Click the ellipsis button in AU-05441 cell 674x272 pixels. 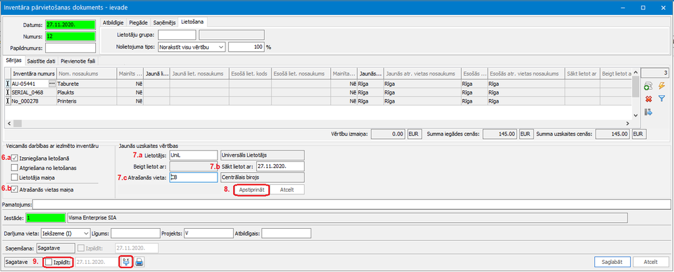click(51, 82)
